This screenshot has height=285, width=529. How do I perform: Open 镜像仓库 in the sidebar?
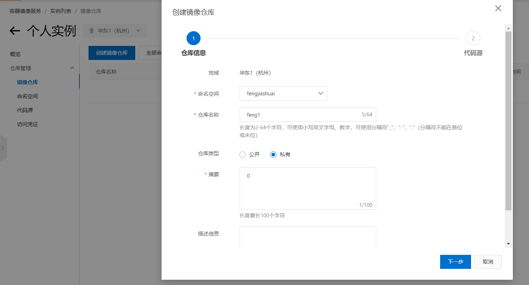tap(27, 82)
